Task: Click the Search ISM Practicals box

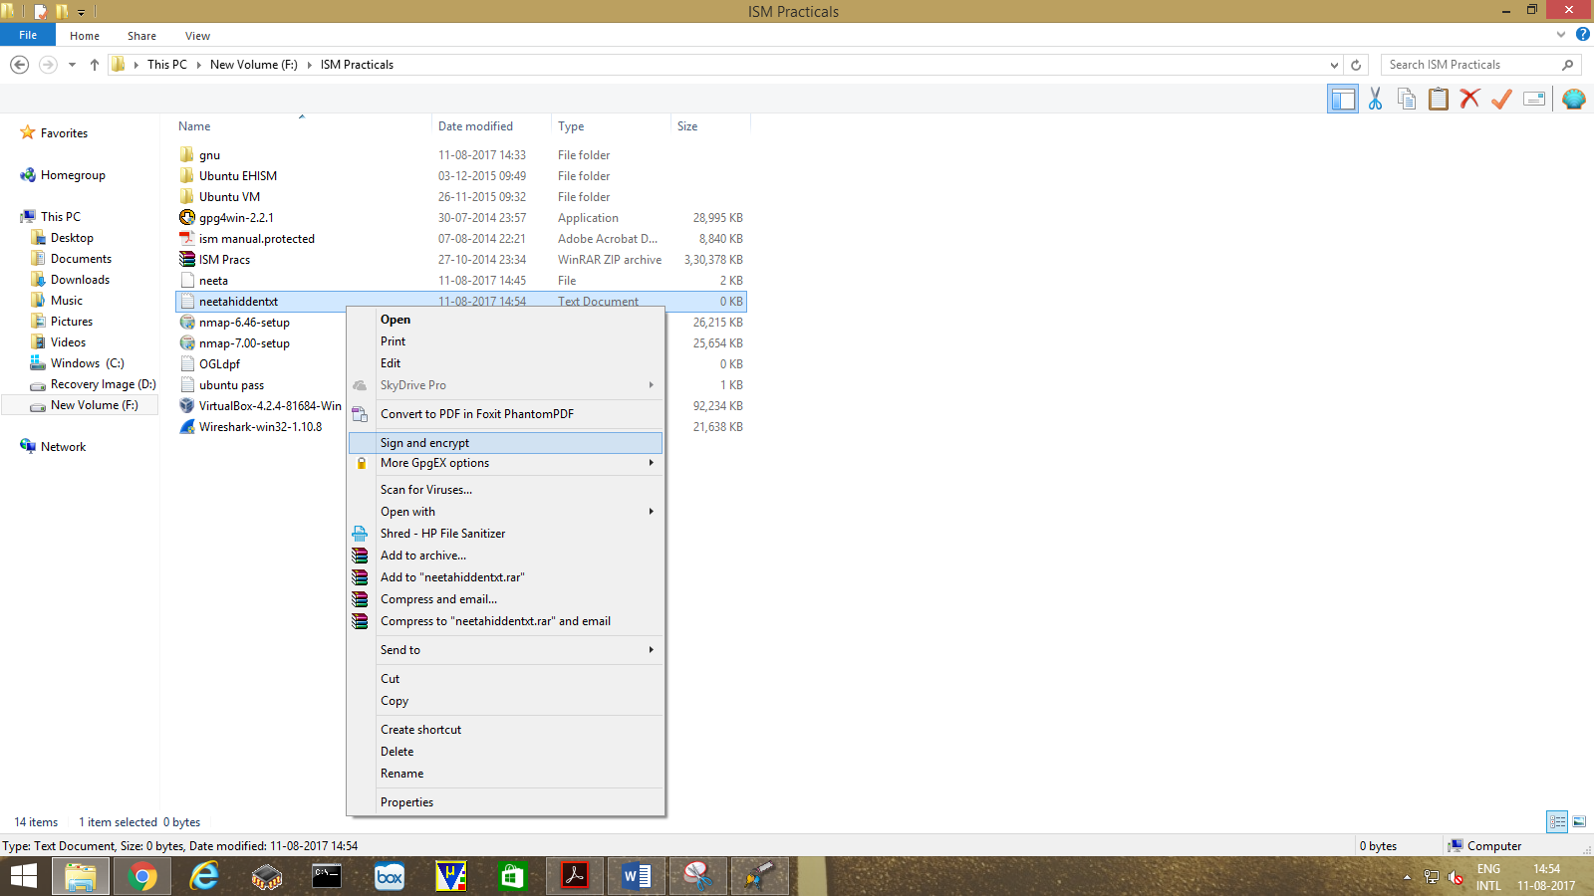Action: coord(1470,65)
